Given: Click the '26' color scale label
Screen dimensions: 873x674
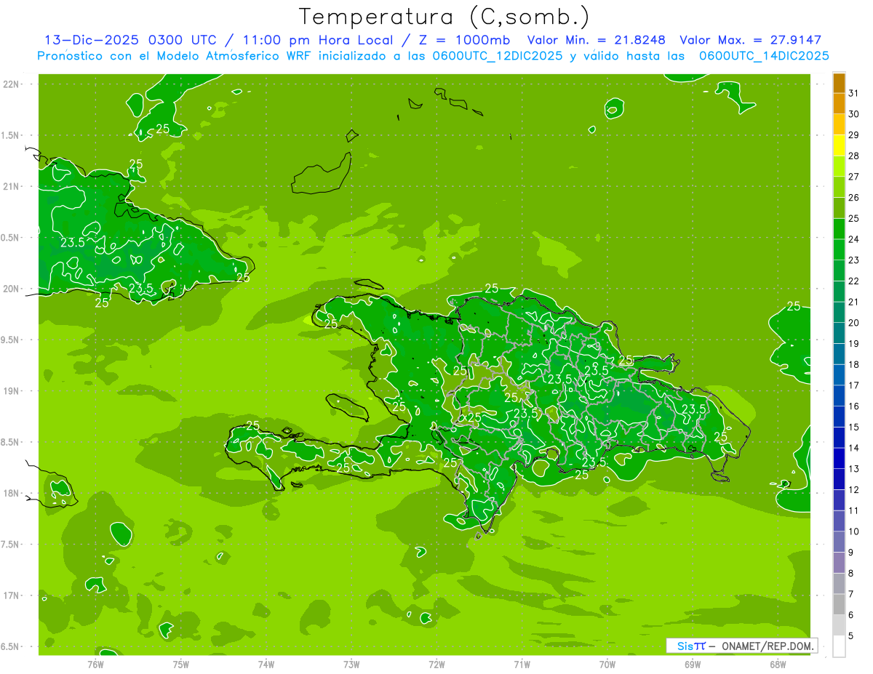Looking at the screenshot, I should pyautogui.click(x=853, y=197).
